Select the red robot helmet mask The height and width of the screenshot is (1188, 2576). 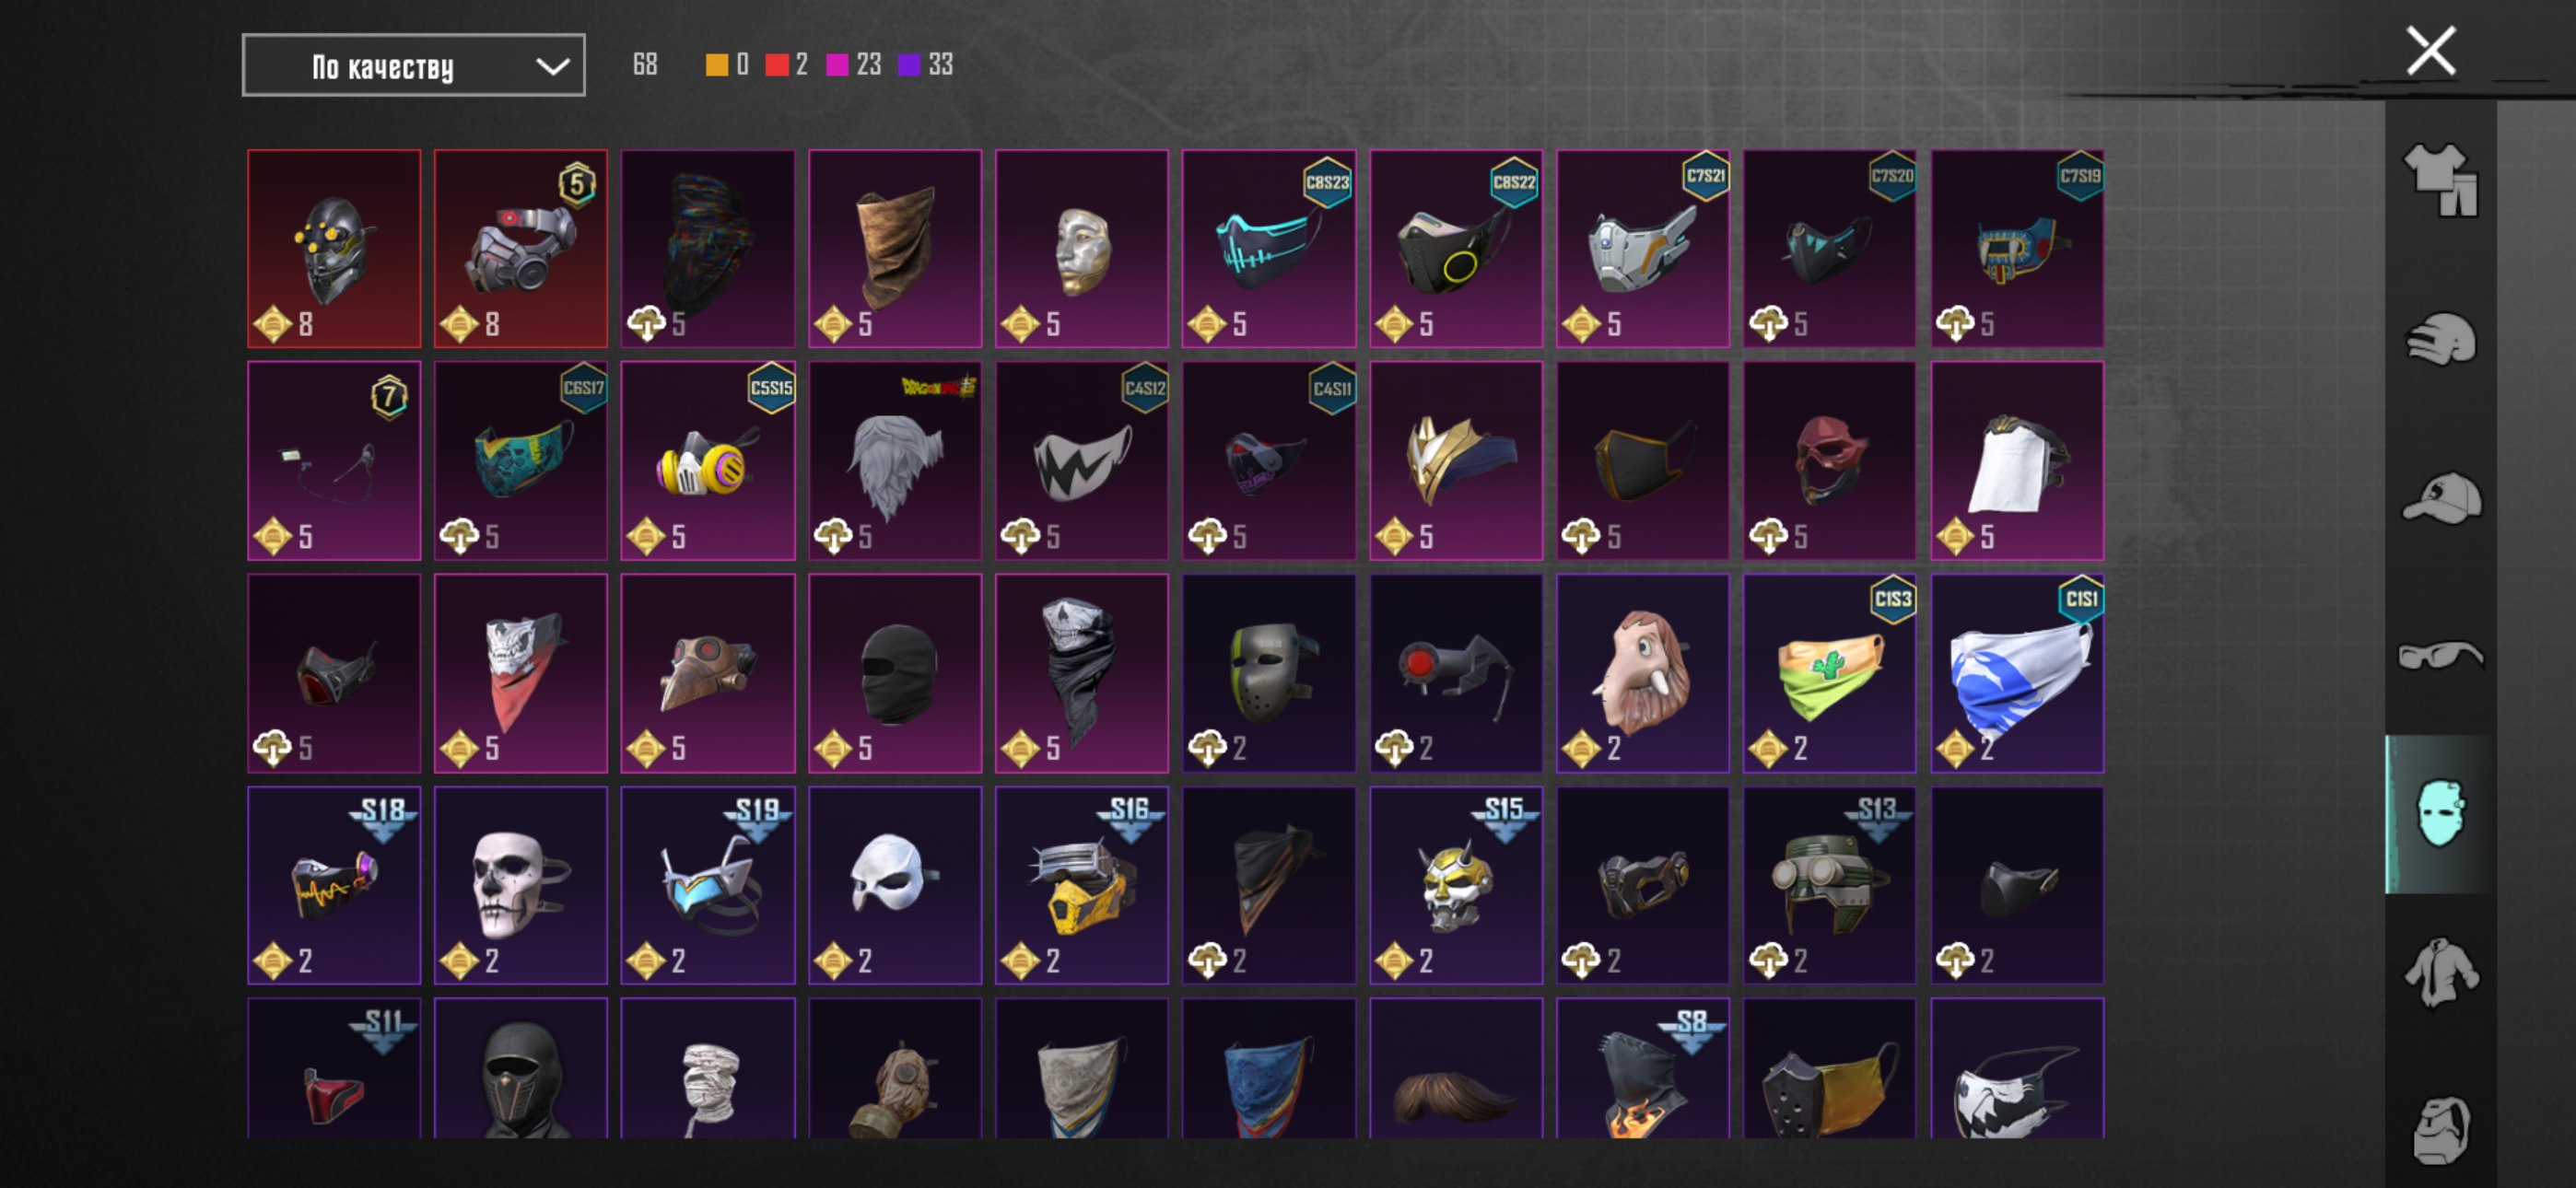[334, 249]
